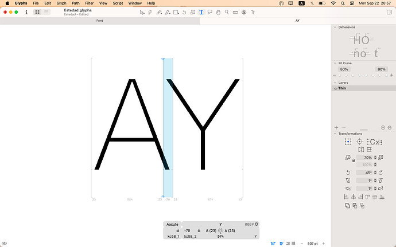The image size is (396, 247).
Task: Collapse the Dimensions panel section
Action: coord(336,27)
